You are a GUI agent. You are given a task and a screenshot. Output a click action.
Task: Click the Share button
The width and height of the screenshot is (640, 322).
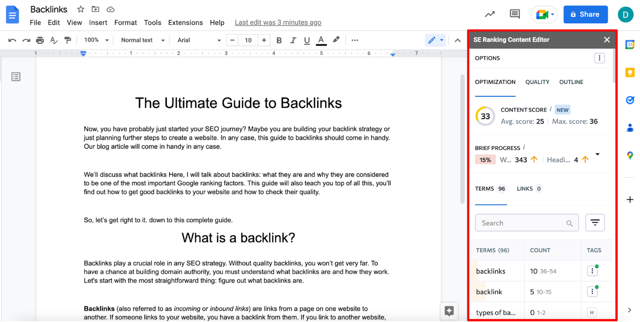[585, 14]
